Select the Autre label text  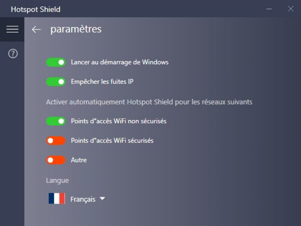pyautogui.click(x=79, y=160)
